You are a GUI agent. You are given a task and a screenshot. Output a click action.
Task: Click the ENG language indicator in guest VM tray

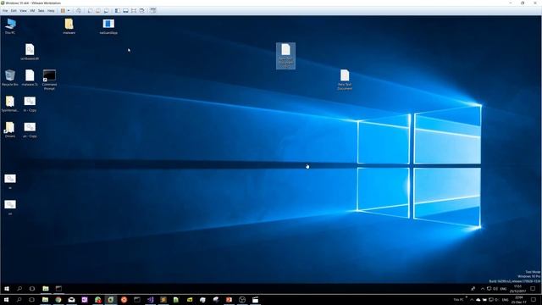pyautogui.click(x=503, y=289)
